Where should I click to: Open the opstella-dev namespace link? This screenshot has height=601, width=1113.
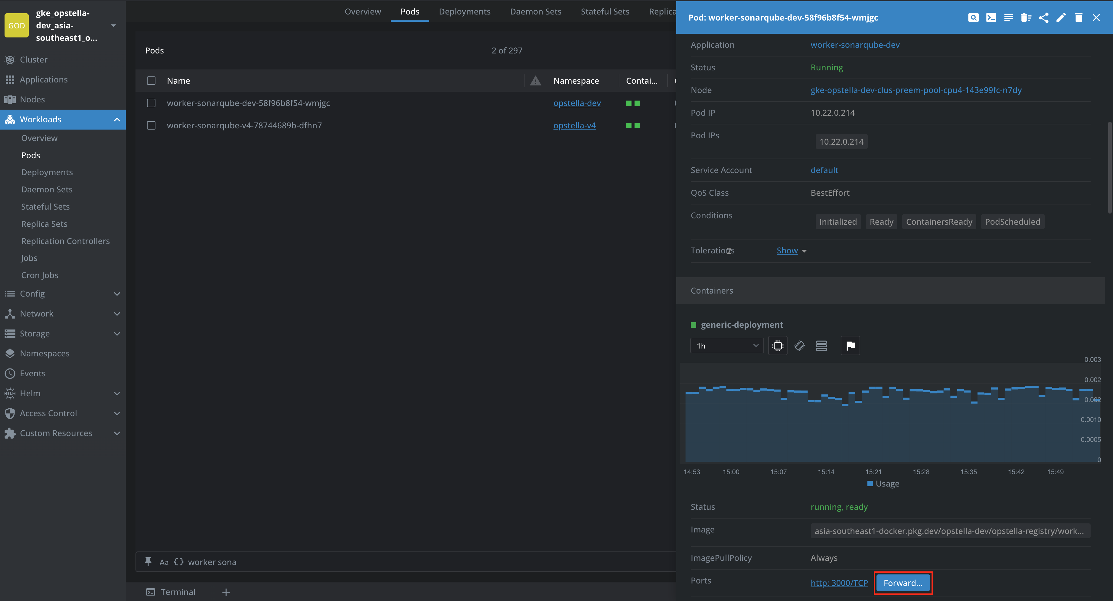(577, 103)
